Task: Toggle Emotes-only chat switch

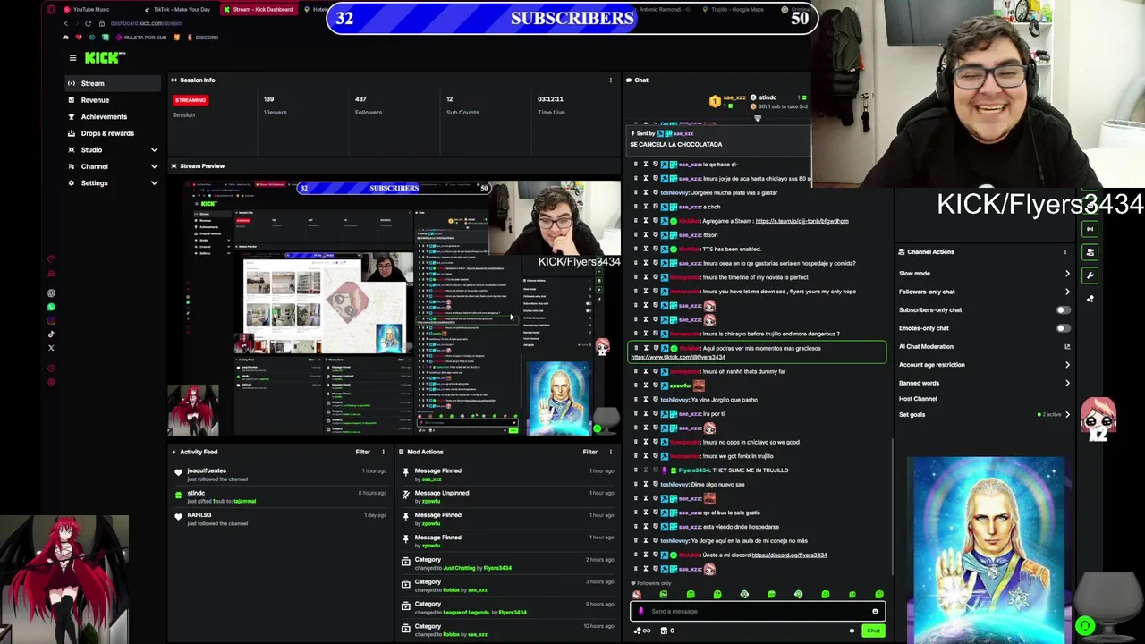Action: click(1062, 328)
